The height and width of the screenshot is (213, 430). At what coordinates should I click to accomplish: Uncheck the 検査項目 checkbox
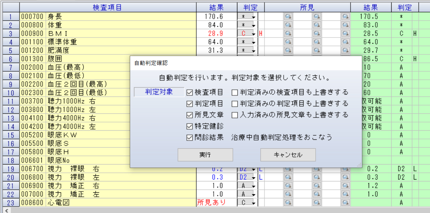[x=190, y=92]
